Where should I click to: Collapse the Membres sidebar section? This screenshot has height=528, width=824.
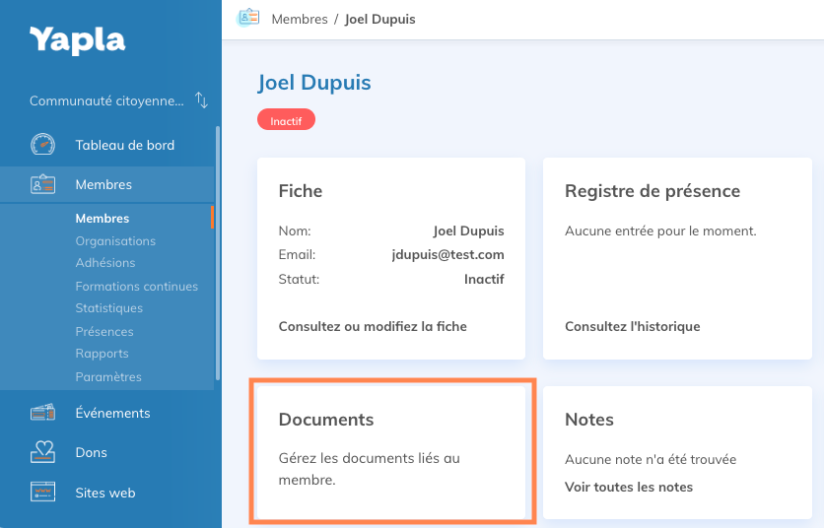click(x=103, y=184)
